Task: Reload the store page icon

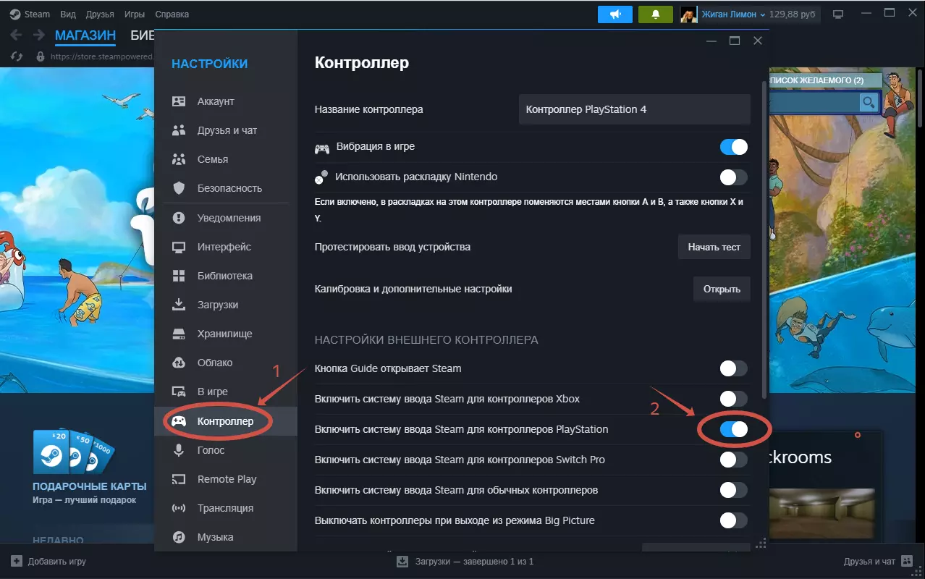Action: pyautogui.click(x=18, y=56)
